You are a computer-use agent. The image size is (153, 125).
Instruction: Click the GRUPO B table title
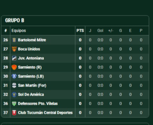(x=15, y=20)
